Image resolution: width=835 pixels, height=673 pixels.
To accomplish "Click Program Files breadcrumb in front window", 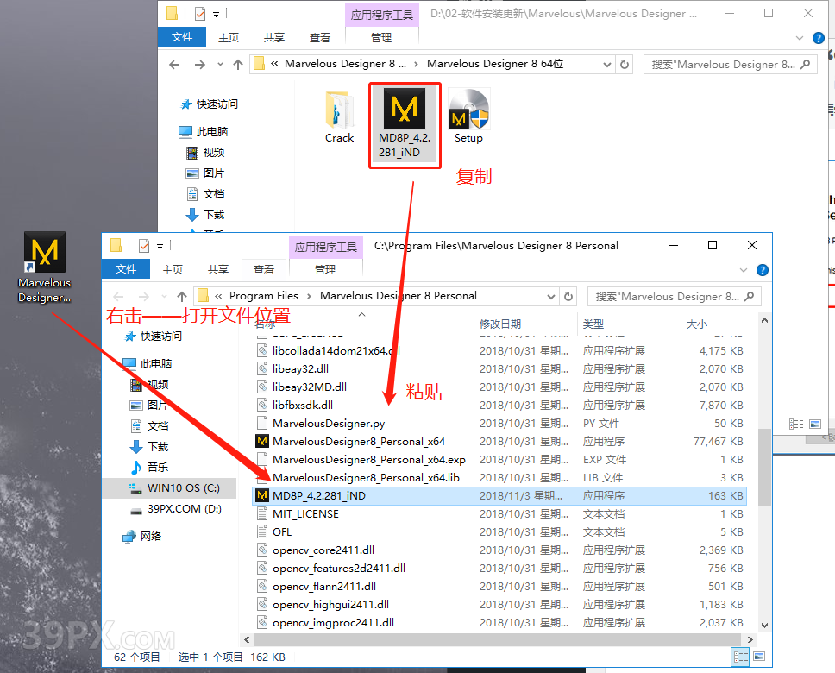I will 264,296.
